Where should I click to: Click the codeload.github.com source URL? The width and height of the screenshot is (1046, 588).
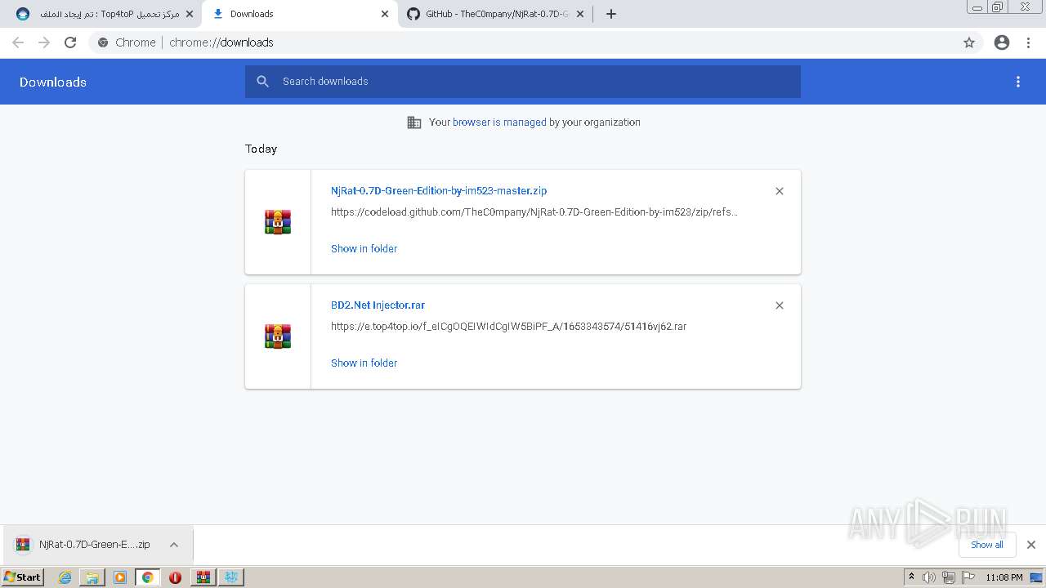534,212
